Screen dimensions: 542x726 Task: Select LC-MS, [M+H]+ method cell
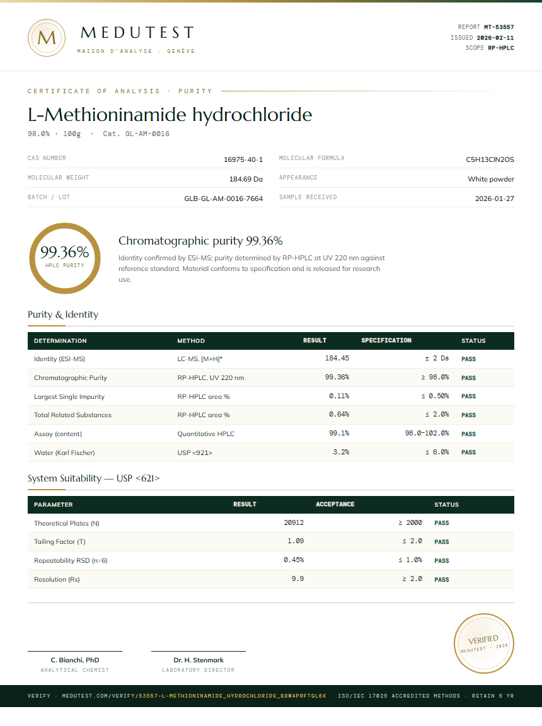(x=200, y=359)
